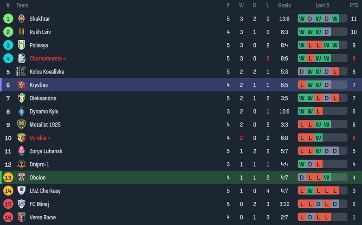362x225 pixels.
Task: Open the Obolon team name link
Action: click(38, 178)
